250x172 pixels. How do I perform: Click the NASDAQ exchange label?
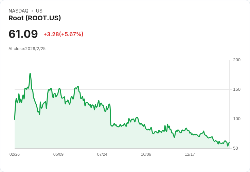point(18,11)
